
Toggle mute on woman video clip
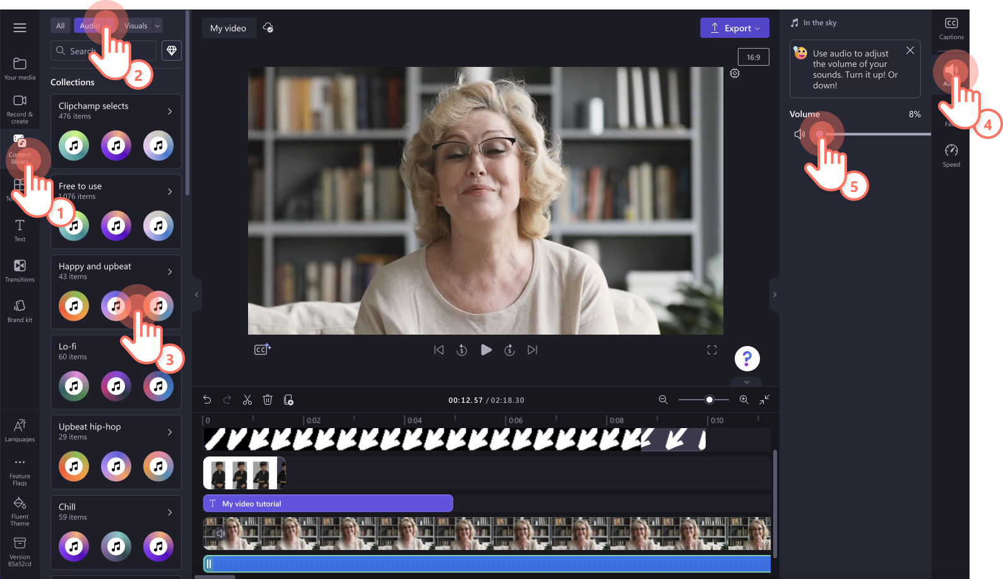(x=220, y=534)
